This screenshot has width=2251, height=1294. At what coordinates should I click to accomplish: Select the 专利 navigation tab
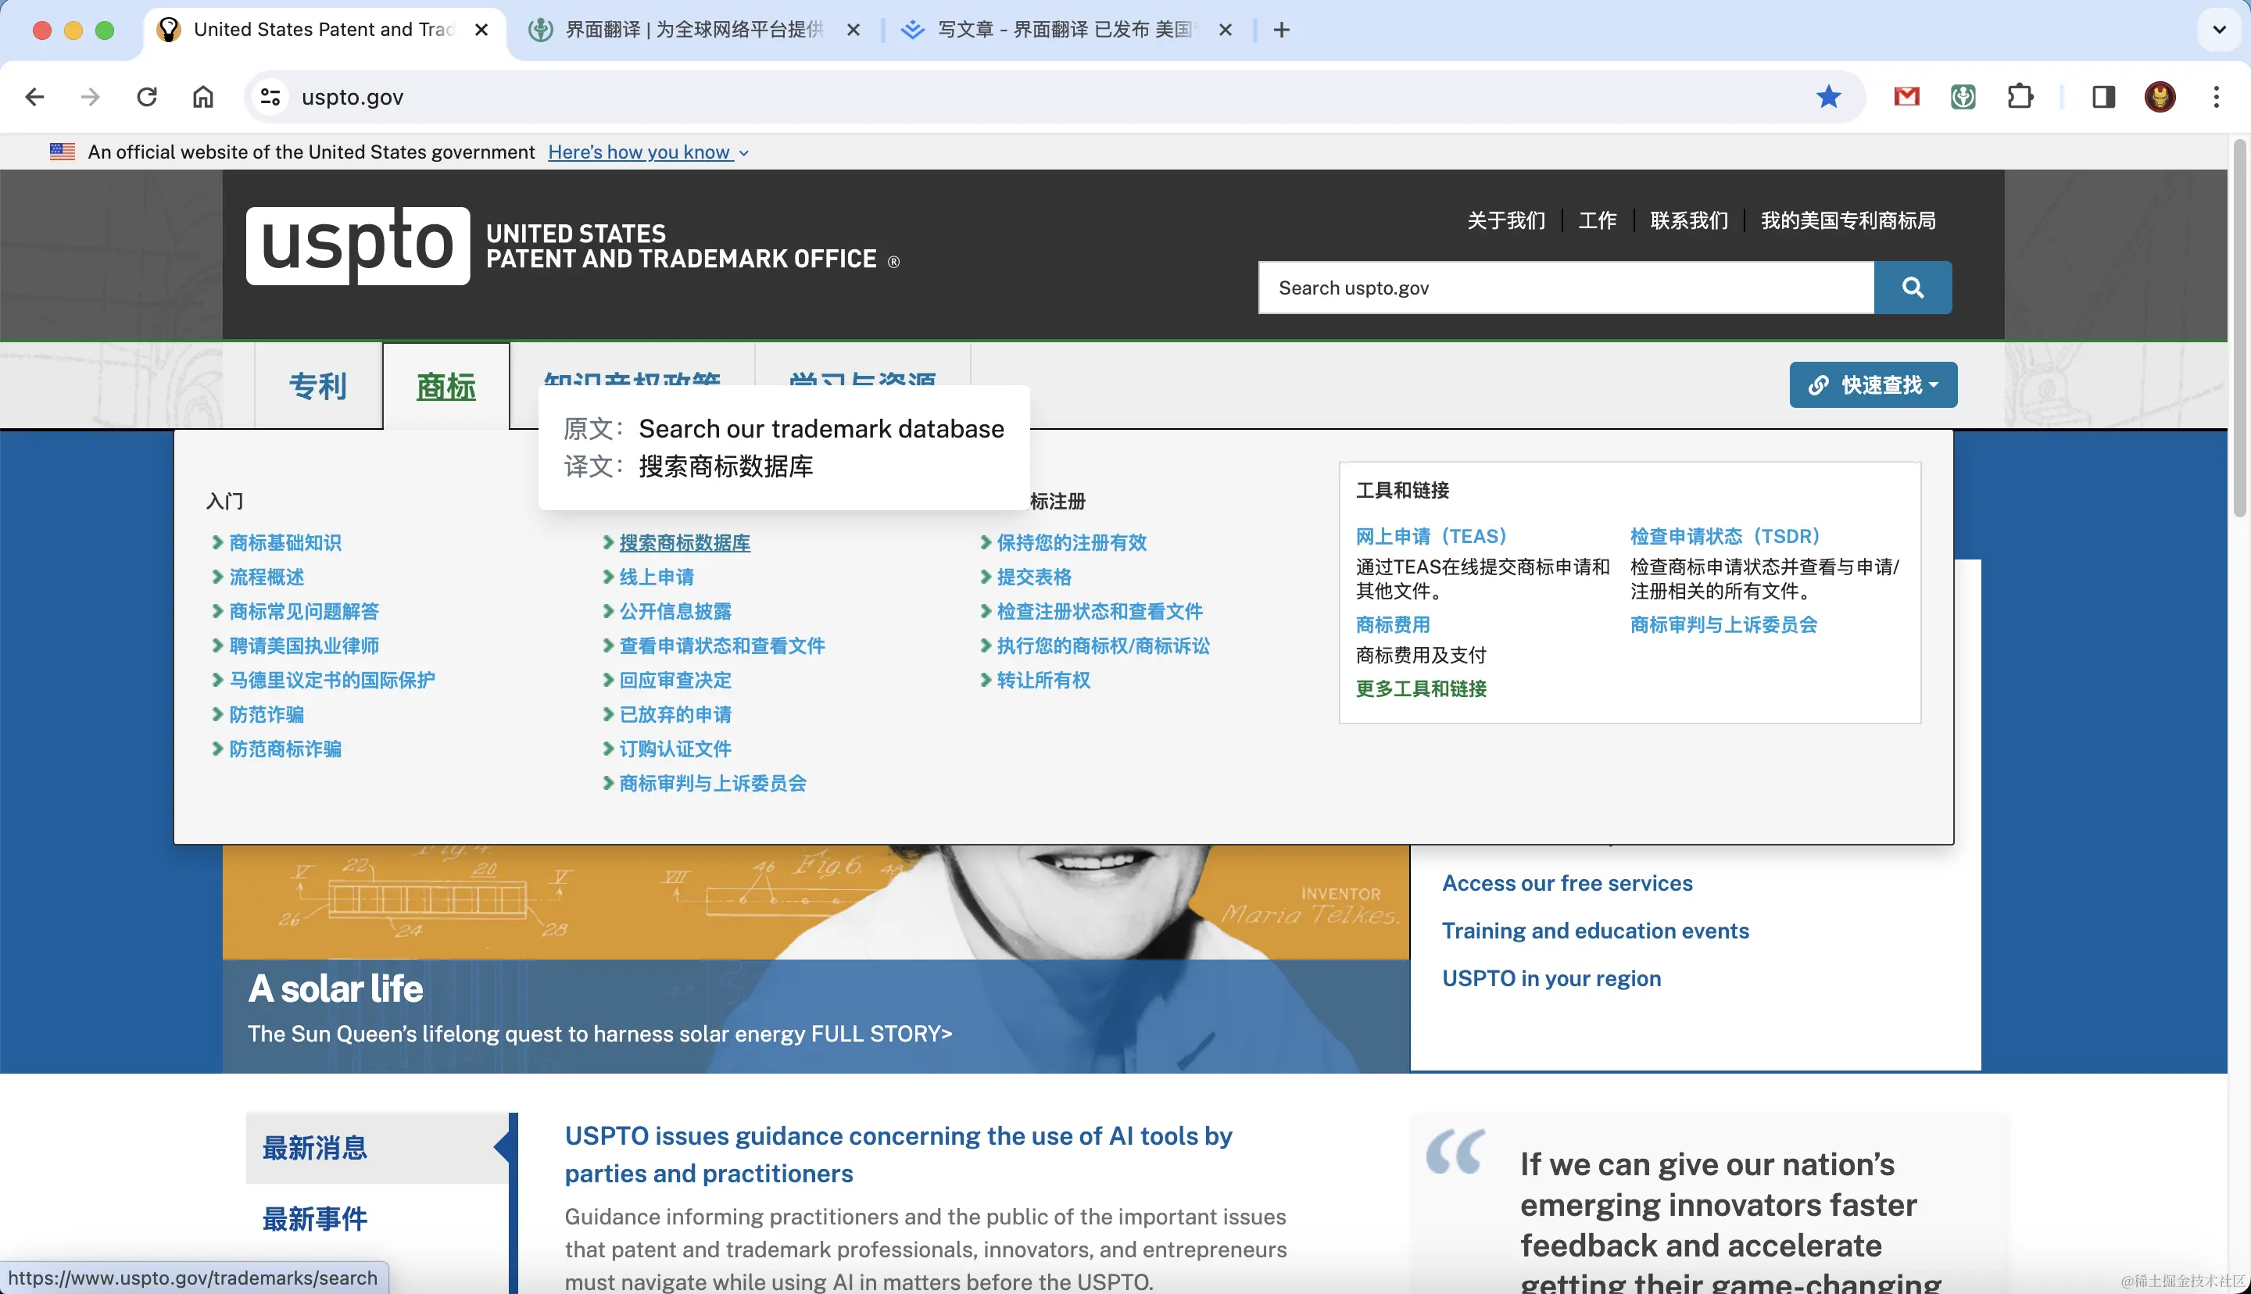click(317, 384)
